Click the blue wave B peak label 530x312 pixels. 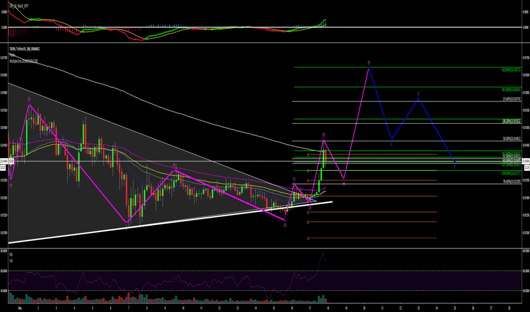tap(419, 94)
